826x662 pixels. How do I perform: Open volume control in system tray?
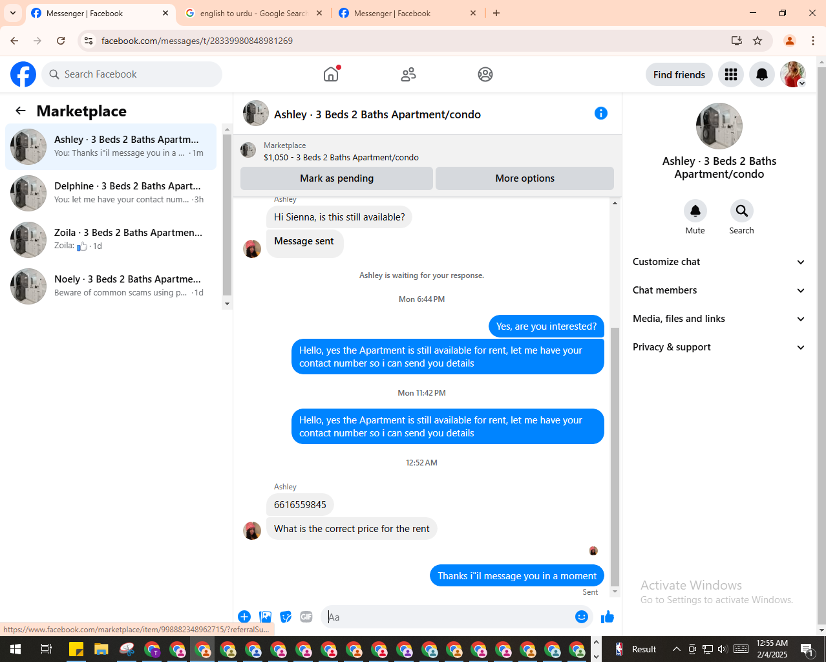click(x=723, y=649)
